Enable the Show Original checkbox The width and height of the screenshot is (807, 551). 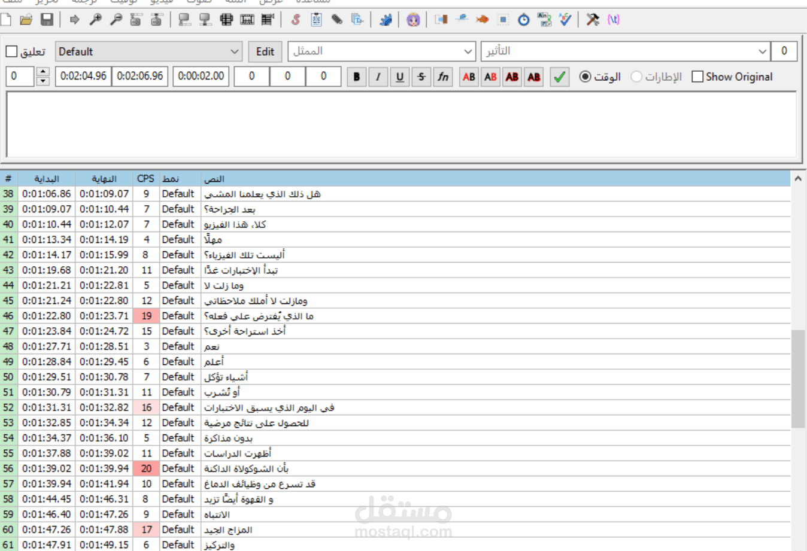[697, 77]
